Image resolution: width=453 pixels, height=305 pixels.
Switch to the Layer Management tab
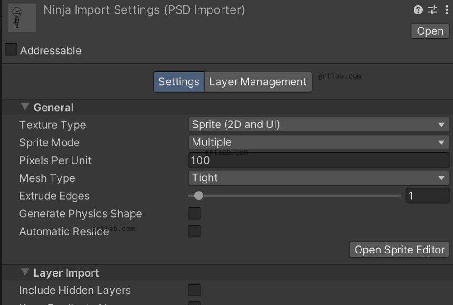coord(257,82)
